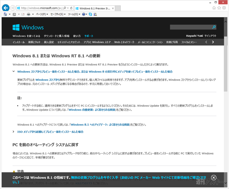Open the ダウンロードと購入情報 nav item
The width and height of the screenshot is (229, 189).
(x=56, y=36)
